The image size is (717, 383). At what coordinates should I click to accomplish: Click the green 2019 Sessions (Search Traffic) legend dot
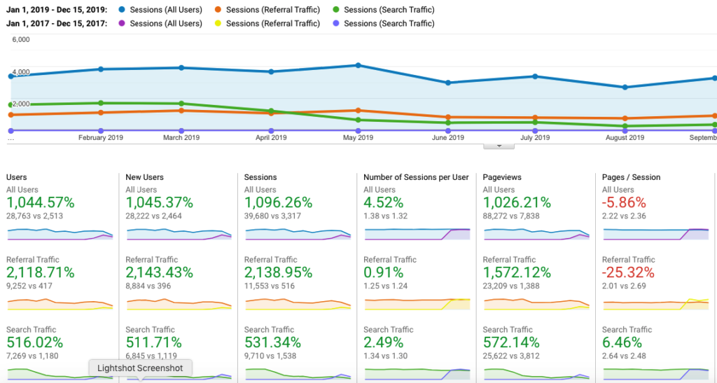coord(335,10)
